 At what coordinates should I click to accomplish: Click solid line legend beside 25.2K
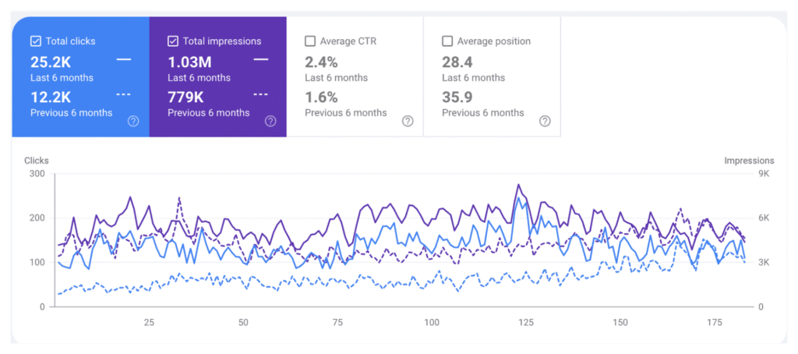click(124, 60)
